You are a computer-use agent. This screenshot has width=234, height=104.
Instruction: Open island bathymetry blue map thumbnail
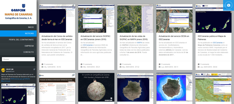coord(174,87)
